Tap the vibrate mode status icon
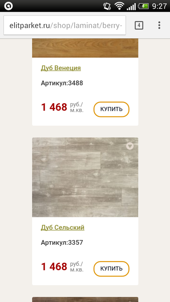The width and height of the screenshot is (170, 302). (x=107, y=6)
